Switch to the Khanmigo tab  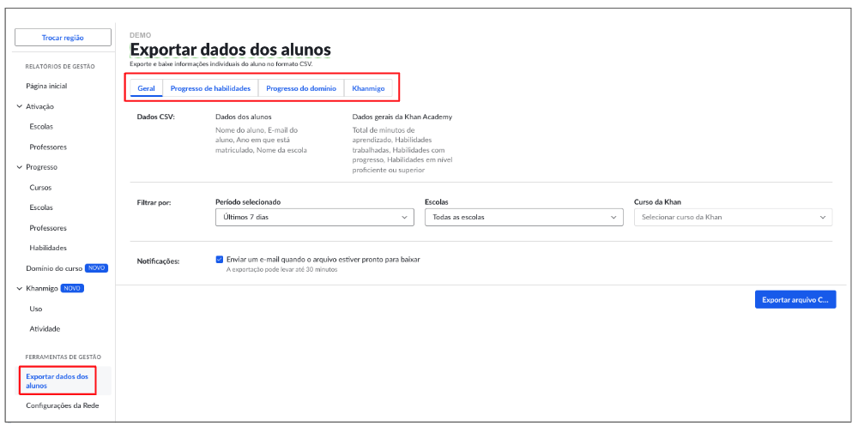tap(368, 88)
